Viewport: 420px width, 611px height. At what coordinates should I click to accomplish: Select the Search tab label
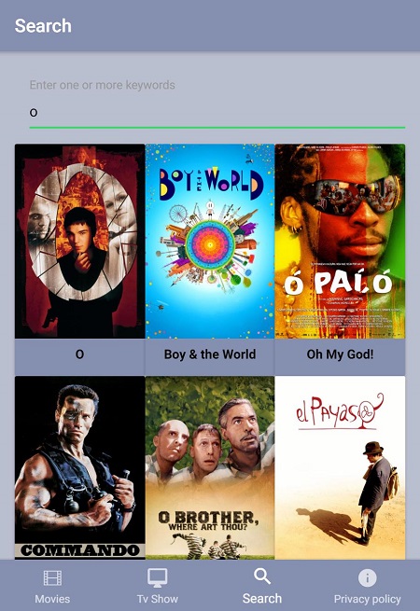click(x=261, y=599)
